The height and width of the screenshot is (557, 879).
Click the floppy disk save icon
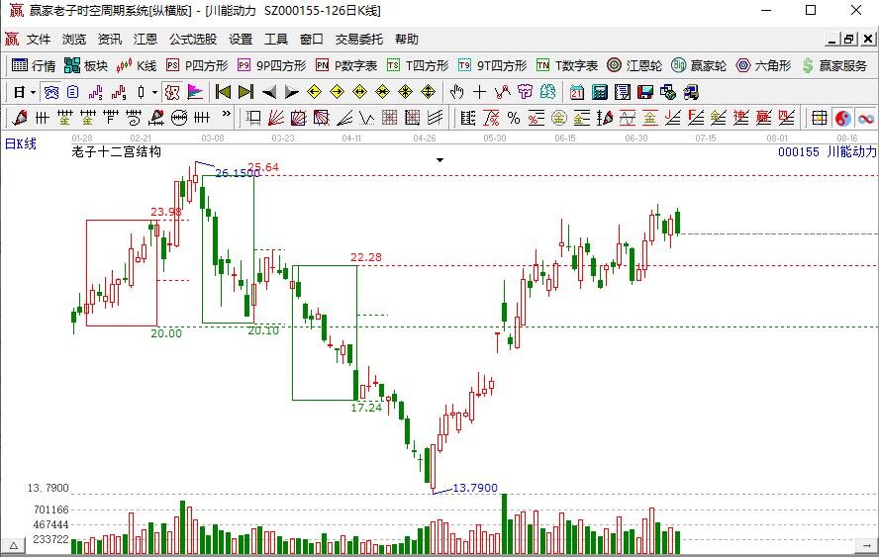pos(645,92)
